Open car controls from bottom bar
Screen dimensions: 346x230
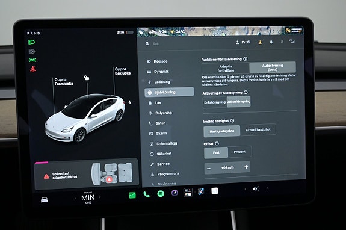coord(45,200)
